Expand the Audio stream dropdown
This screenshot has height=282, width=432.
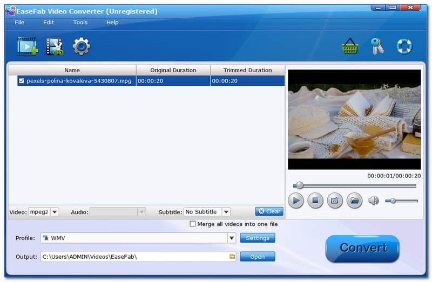(141, 212)
